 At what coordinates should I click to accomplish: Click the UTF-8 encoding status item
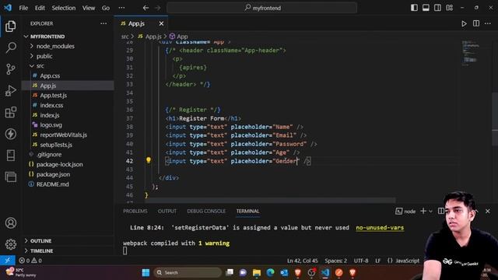(x=361, y=261)
